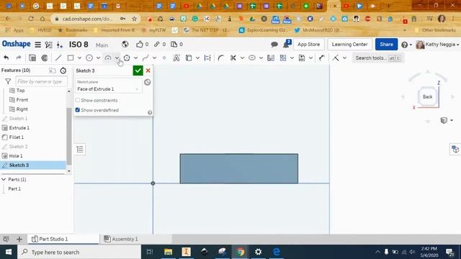
Task: Open sketch plane history clock icon
Action: pos(147,82)
